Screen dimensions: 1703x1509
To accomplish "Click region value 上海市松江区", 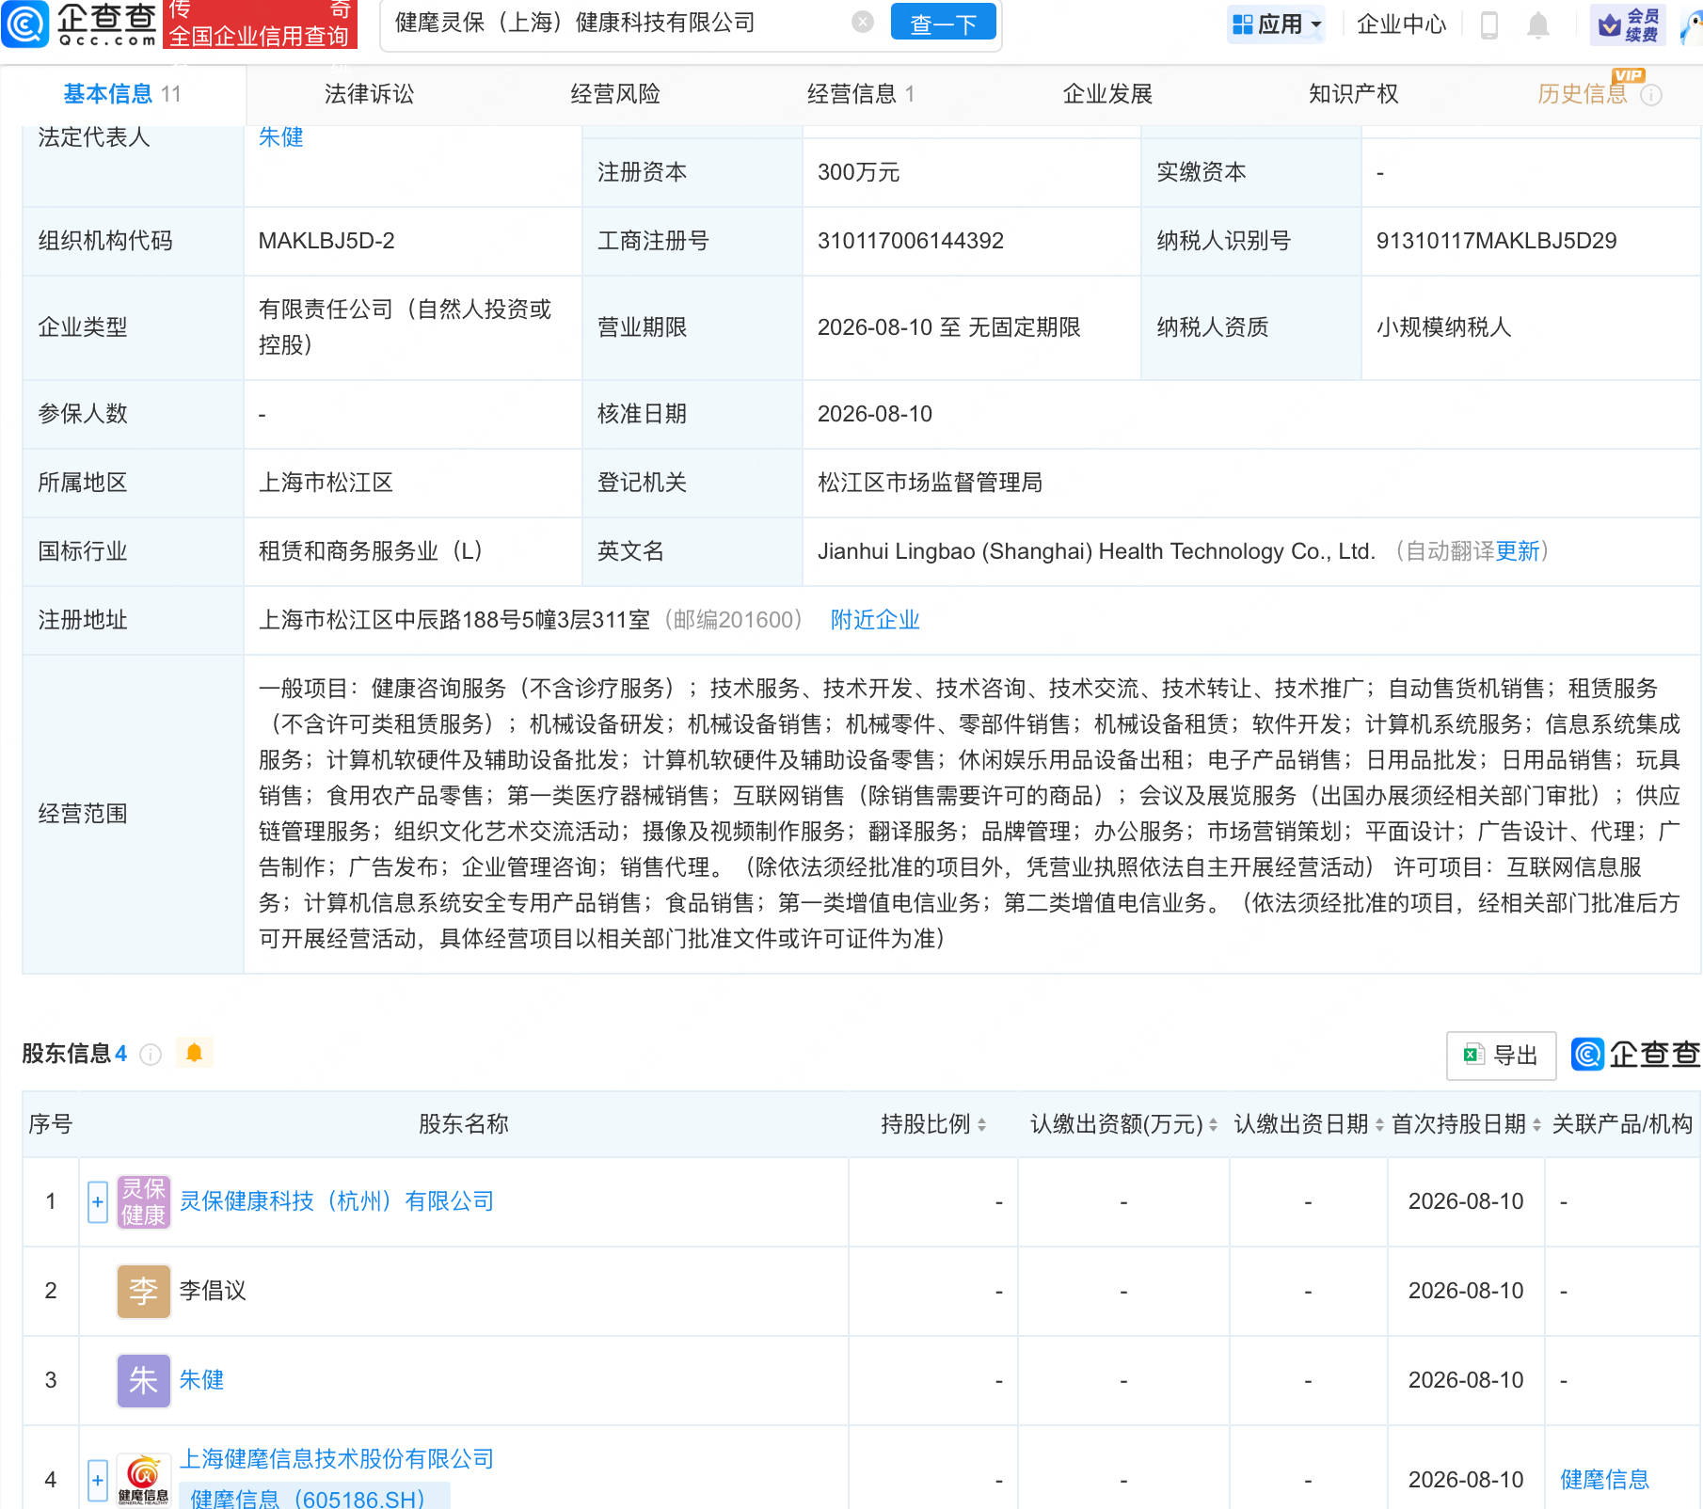I will click(x=326, y=483).
